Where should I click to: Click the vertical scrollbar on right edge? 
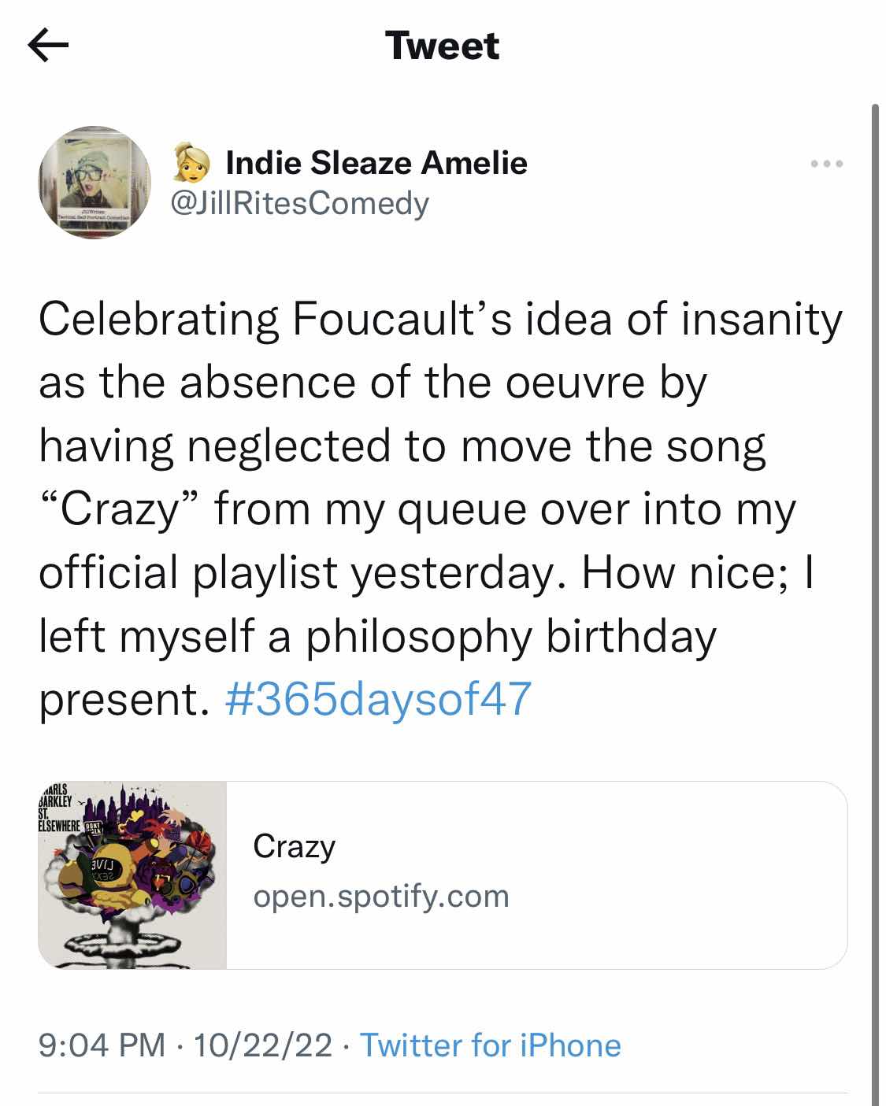coord(875,551)
